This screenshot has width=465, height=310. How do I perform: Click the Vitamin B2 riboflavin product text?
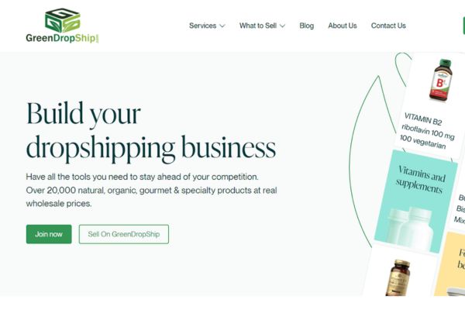427,131
